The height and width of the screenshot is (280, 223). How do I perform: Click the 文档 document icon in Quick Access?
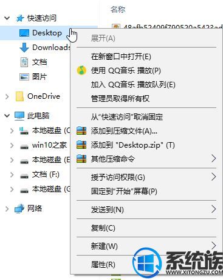click(x=24, y=62)
